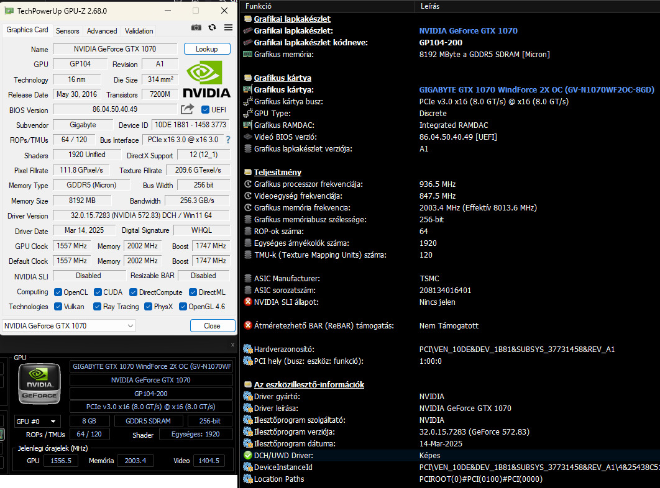The height and width of the screenshot is (488, 660).
Task: Open the GIGABYTE GTX 1070 WindForce link
Action: pos(537,89)
